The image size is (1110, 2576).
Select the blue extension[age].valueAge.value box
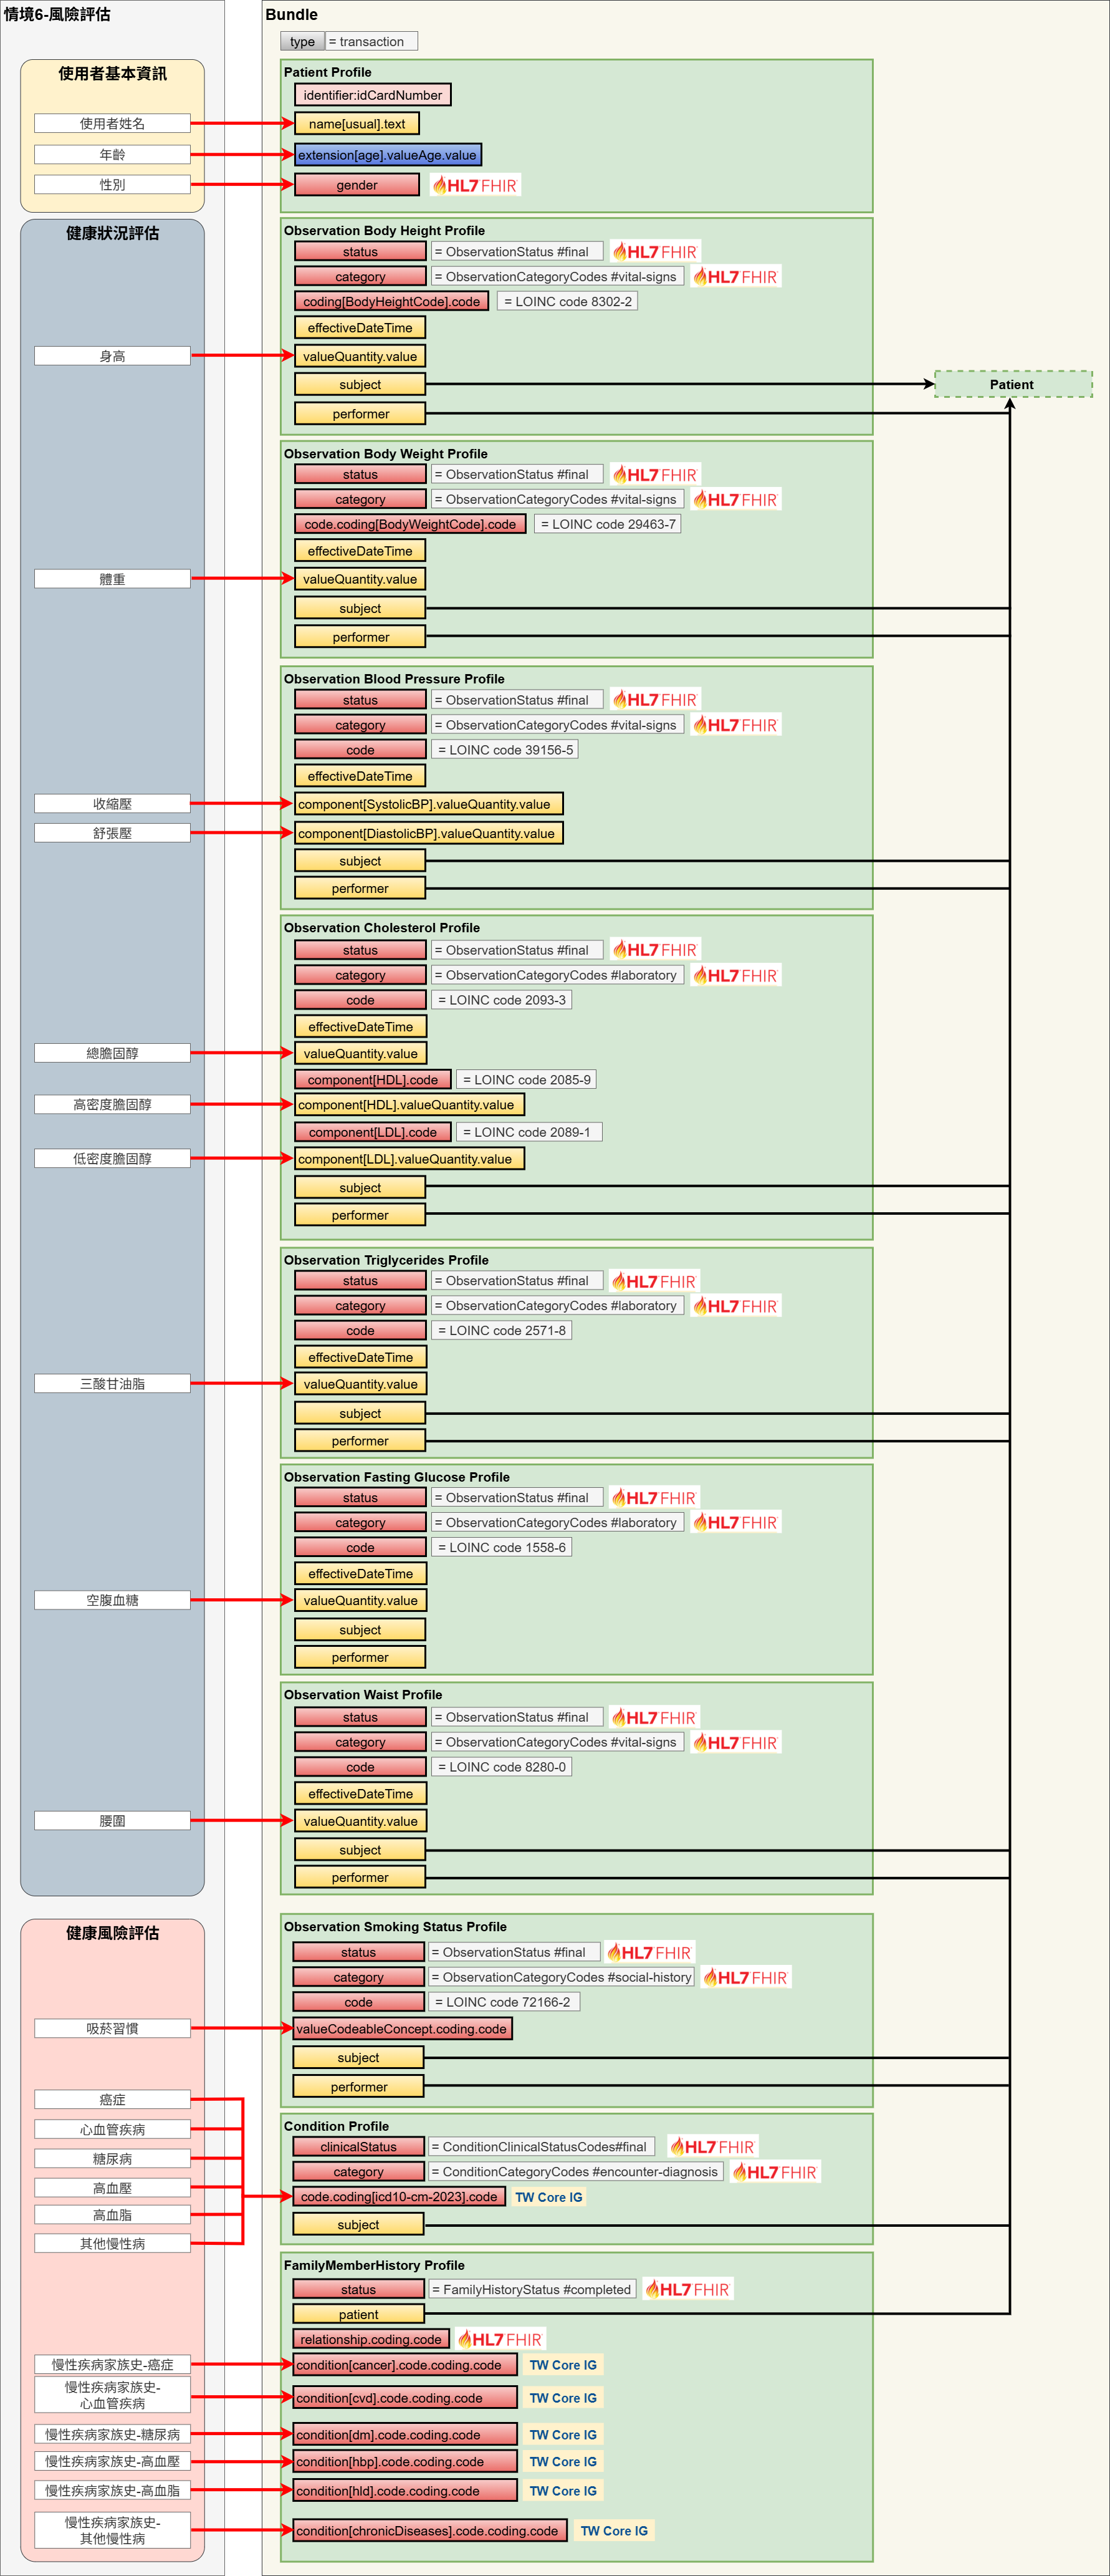(388, 155)
